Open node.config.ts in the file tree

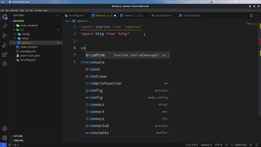(x=36, y=47)
